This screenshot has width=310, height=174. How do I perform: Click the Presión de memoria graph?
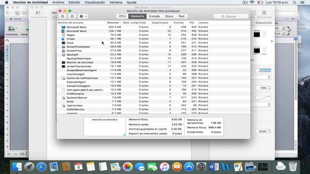105,127
